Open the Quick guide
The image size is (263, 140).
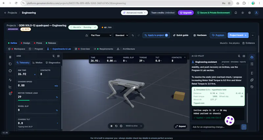tap(180, 35)
